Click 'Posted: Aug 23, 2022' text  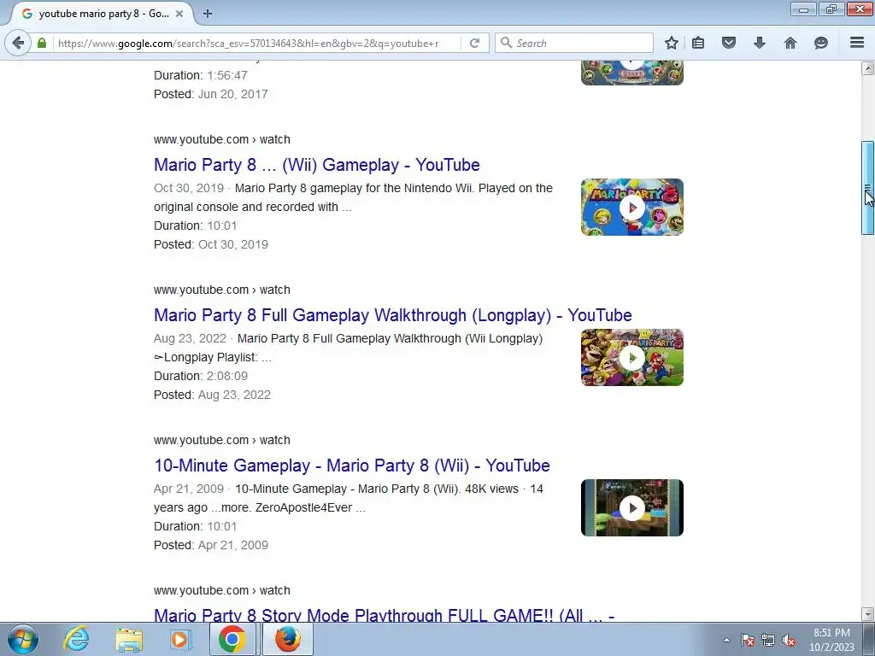click(x=212, y=395)
